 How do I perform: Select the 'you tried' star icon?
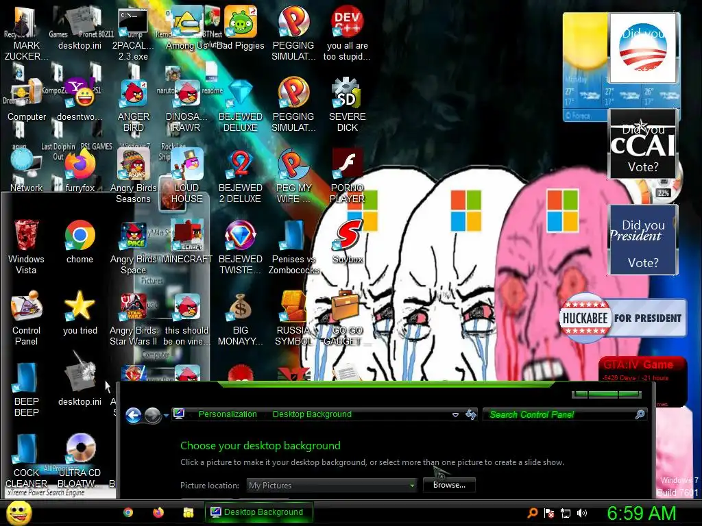pos(80,313)
